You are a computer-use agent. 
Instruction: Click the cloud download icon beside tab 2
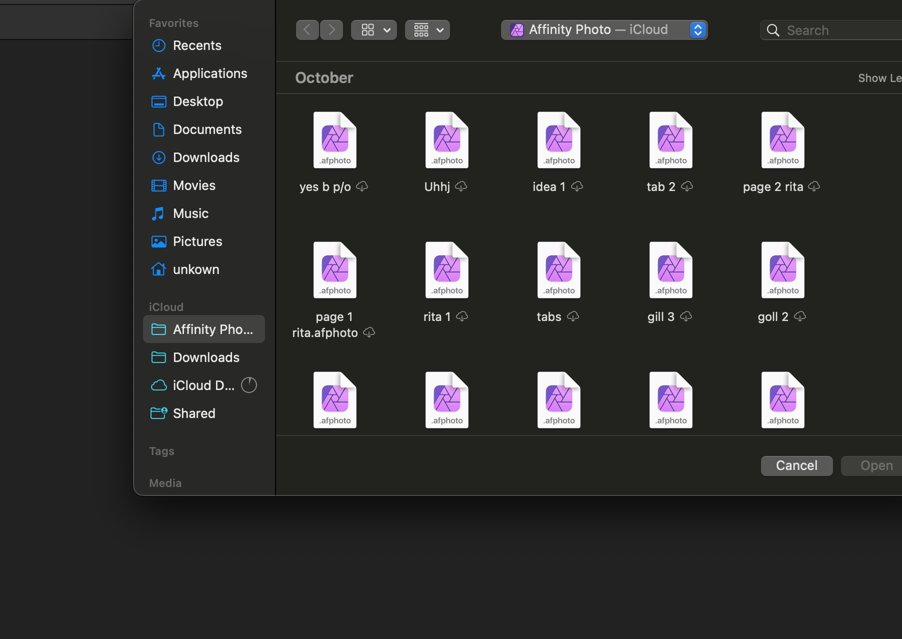(x=687, y=186)
